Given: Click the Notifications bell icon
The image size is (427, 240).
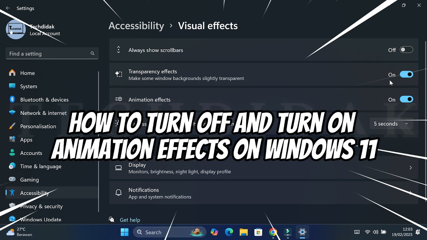Looking at the screenshot, I should [x=118, y=193].
